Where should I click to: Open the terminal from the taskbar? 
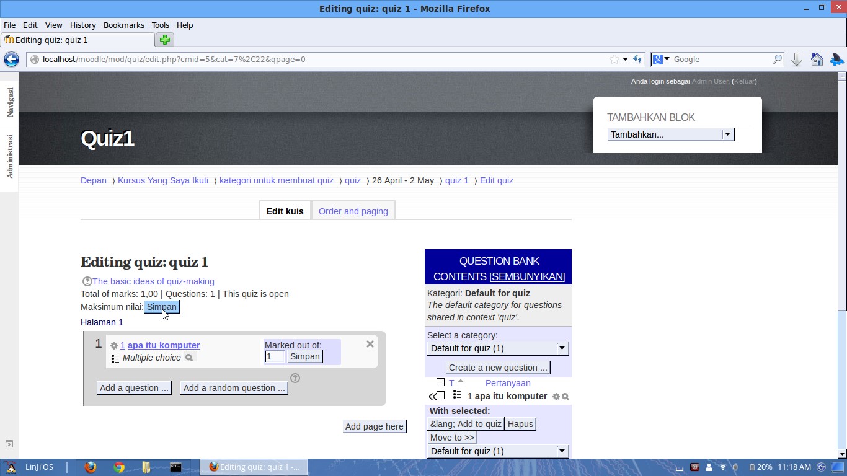click(175, 467)
